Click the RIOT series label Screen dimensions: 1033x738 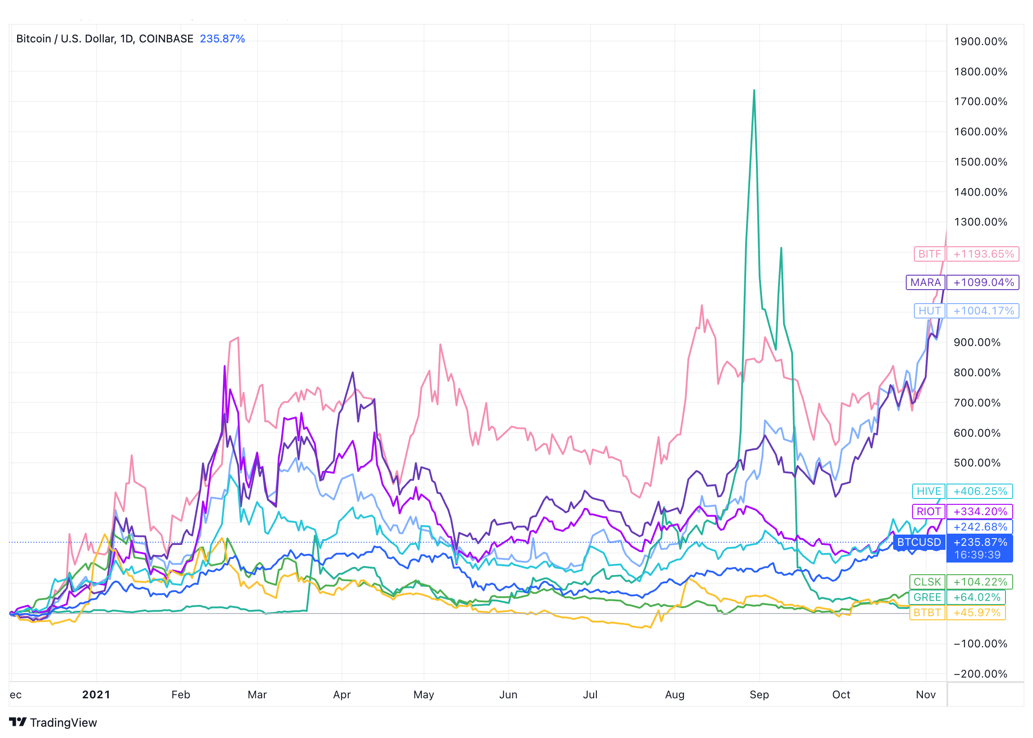[x=928, y=511]
